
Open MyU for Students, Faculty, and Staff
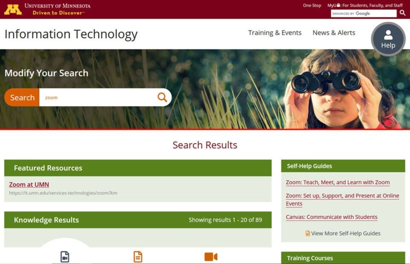(x=365, y=5)
